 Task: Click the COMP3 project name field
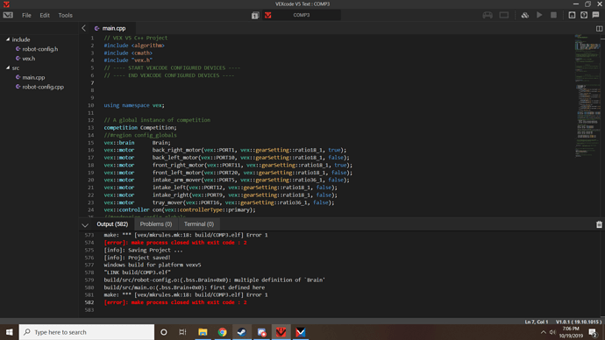pos(302,15)
